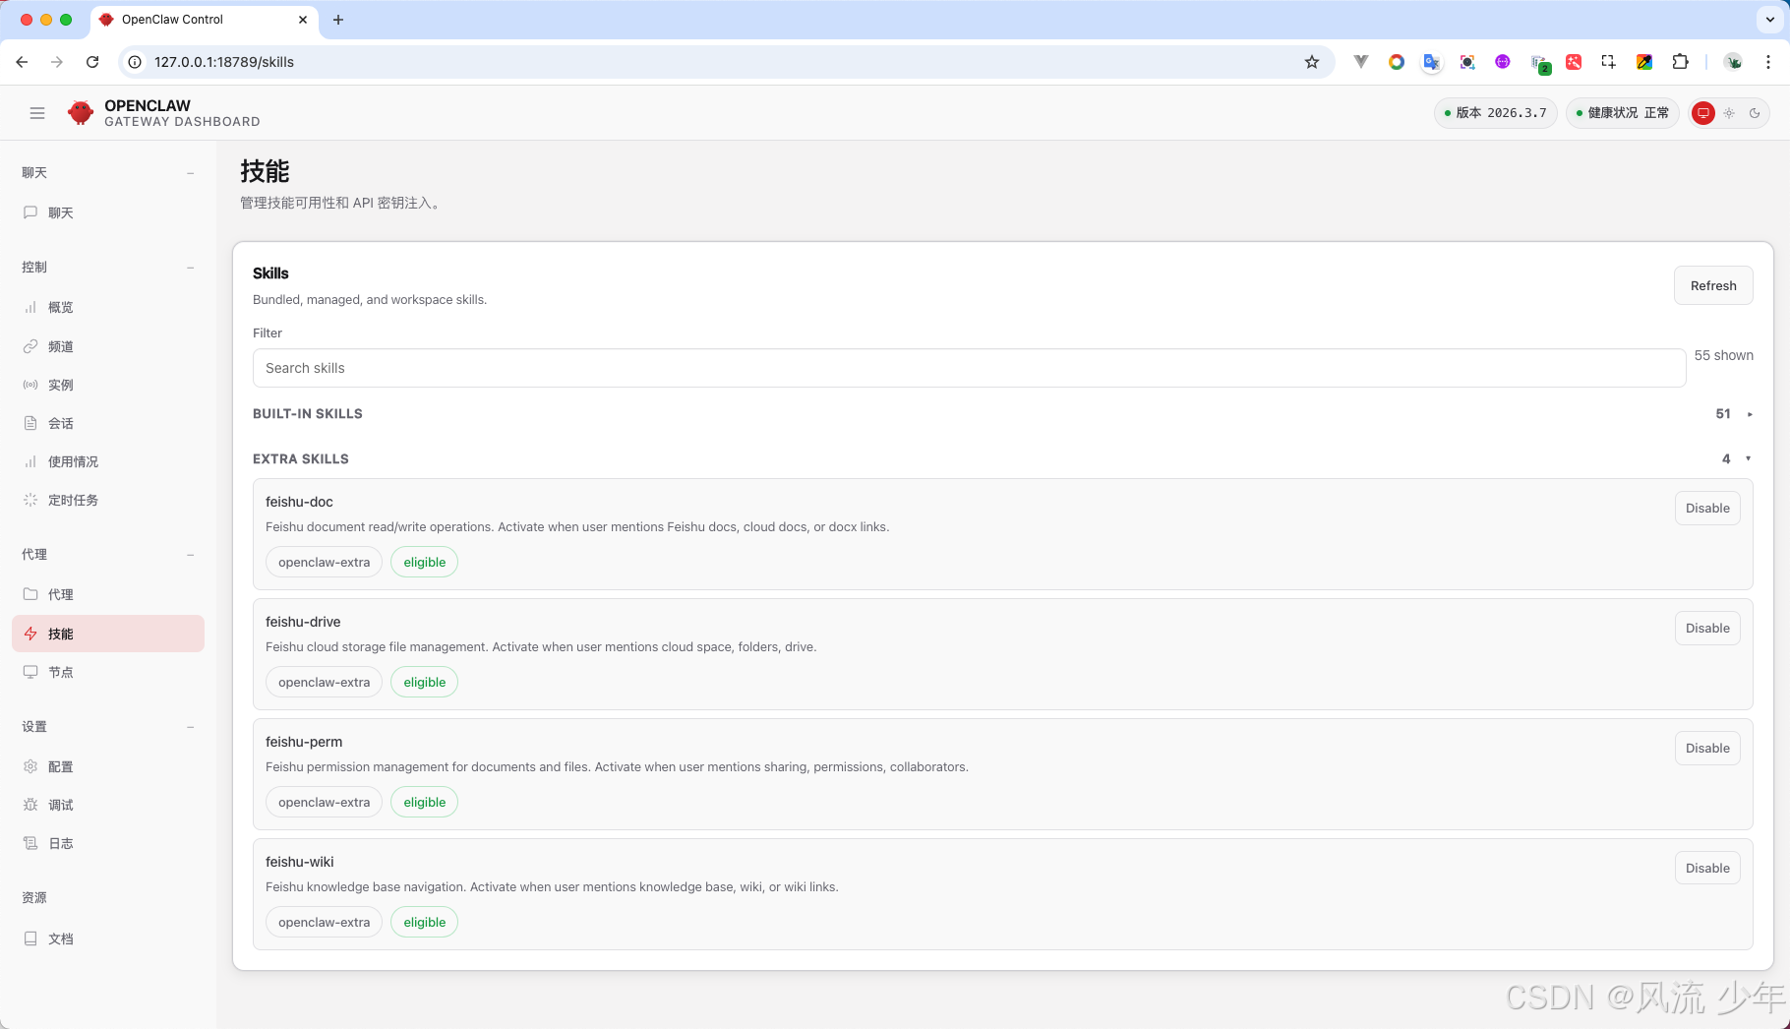Click the Refresh skills button

coord(1712,285)
